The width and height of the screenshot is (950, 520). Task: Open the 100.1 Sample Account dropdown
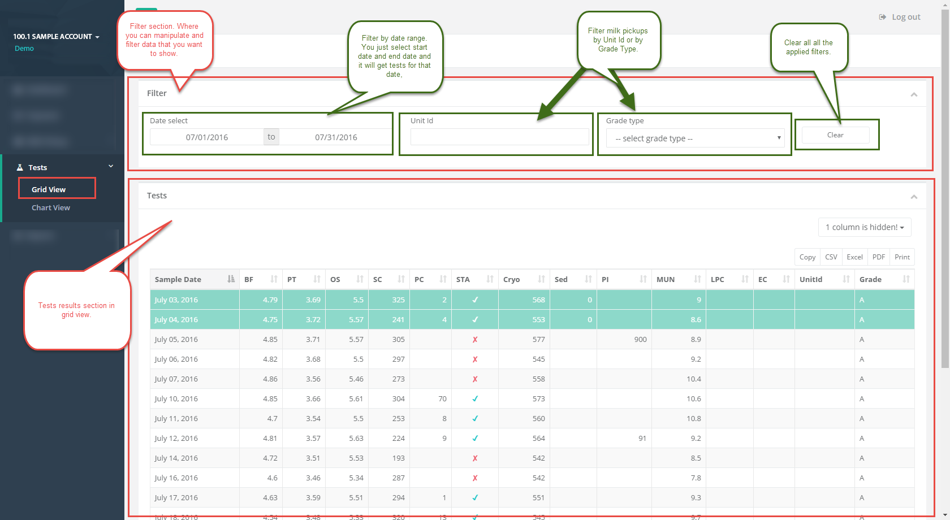[x=57, y=37]
